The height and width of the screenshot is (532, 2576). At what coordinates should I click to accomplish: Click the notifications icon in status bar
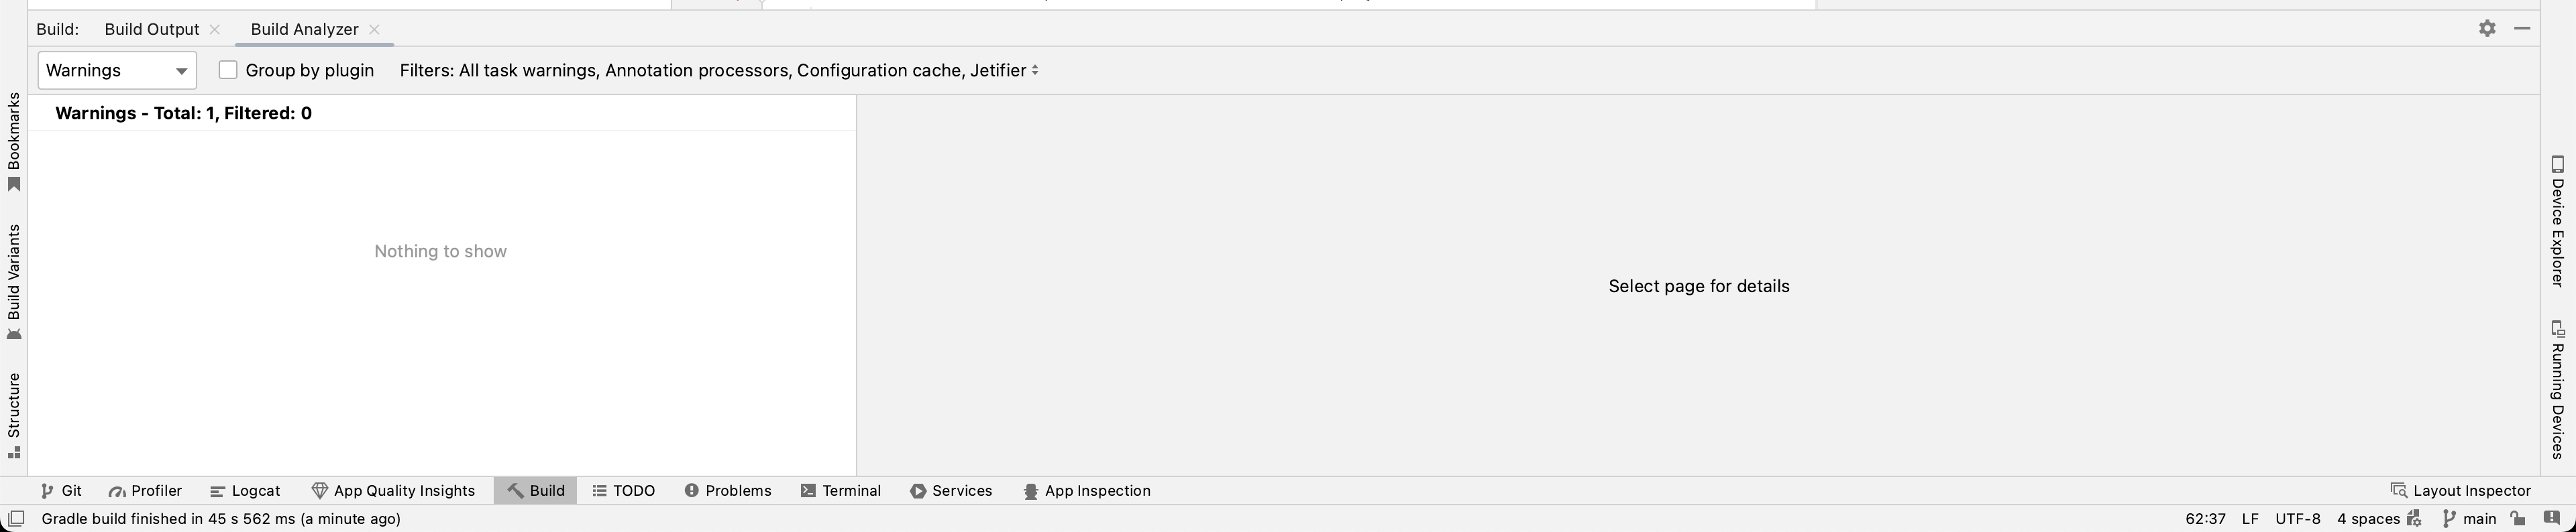point(2552,519)
